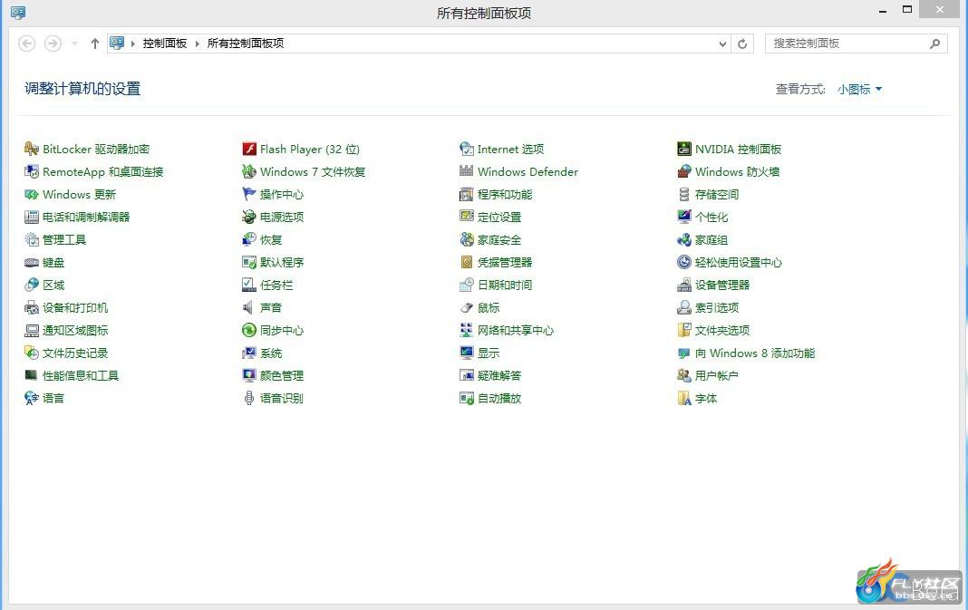Click the Internet 选项 icon
Screen dimensions: 968x610
tap(467, 149)
